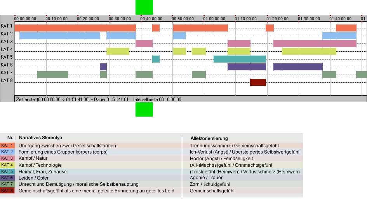The image size is (367, 206).
Task: Select the first yellow KAT 4 segment at 00:30:00:00
Action: pyautogui.click(x=118, y=51)
